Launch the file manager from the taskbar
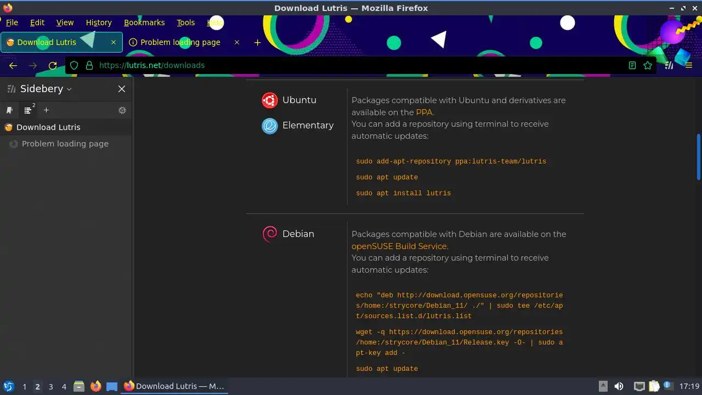 coord(79,386)
